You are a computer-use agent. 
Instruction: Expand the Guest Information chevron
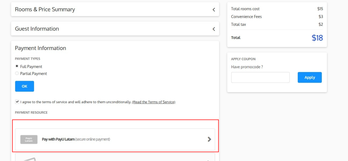click(x=214, y=29)
